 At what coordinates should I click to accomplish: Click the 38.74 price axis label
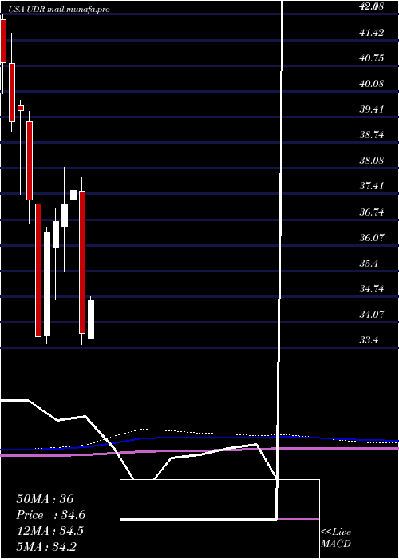(372, 135)
